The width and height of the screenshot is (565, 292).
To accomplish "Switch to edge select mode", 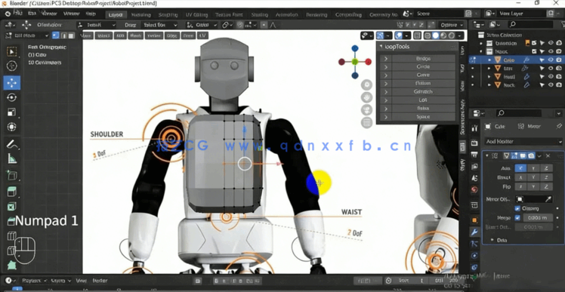I will 63,35.
